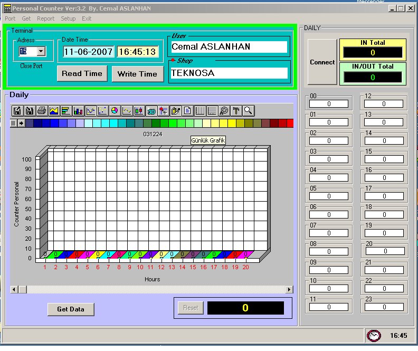Switch the graph to pie chart

tap(115, 111)
